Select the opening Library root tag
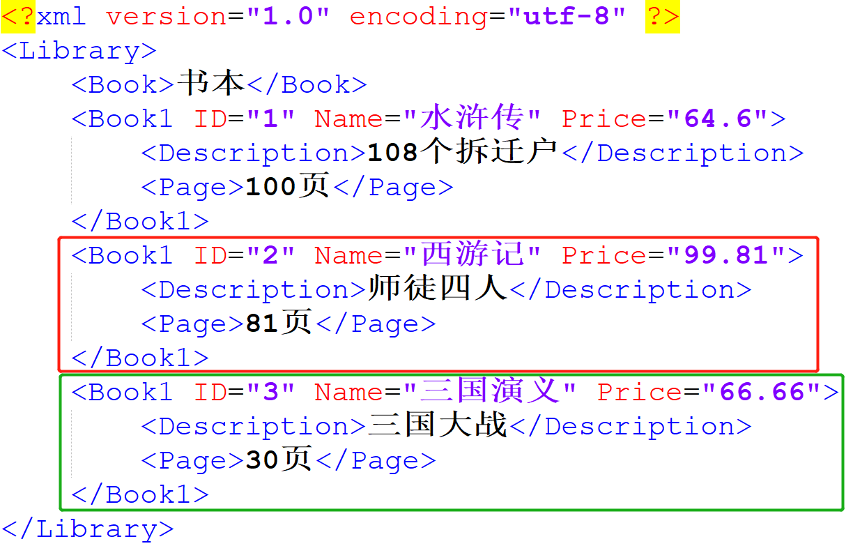Screen dimensions: 853x546 coord(79,50)
